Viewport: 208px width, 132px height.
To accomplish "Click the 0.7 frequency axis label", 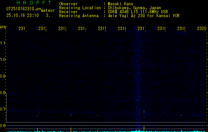I will pyautogui.click(x=3, y=109).
